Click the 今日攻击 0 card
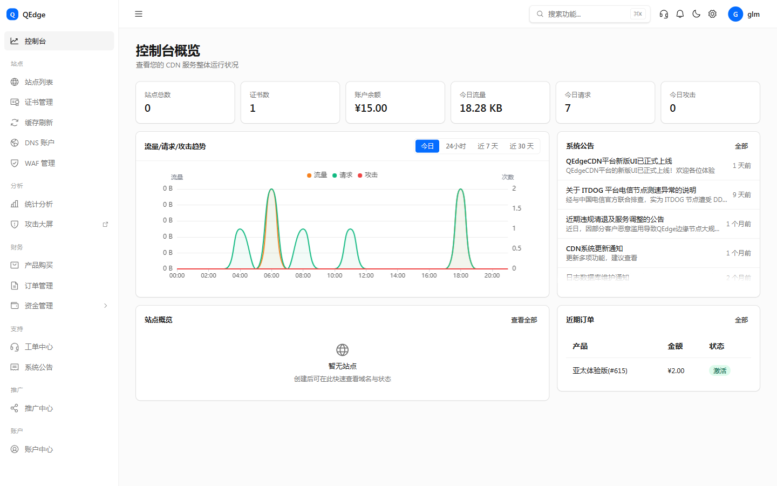Image resolution: width=777 pixels, height=486 pixels. 710,103
